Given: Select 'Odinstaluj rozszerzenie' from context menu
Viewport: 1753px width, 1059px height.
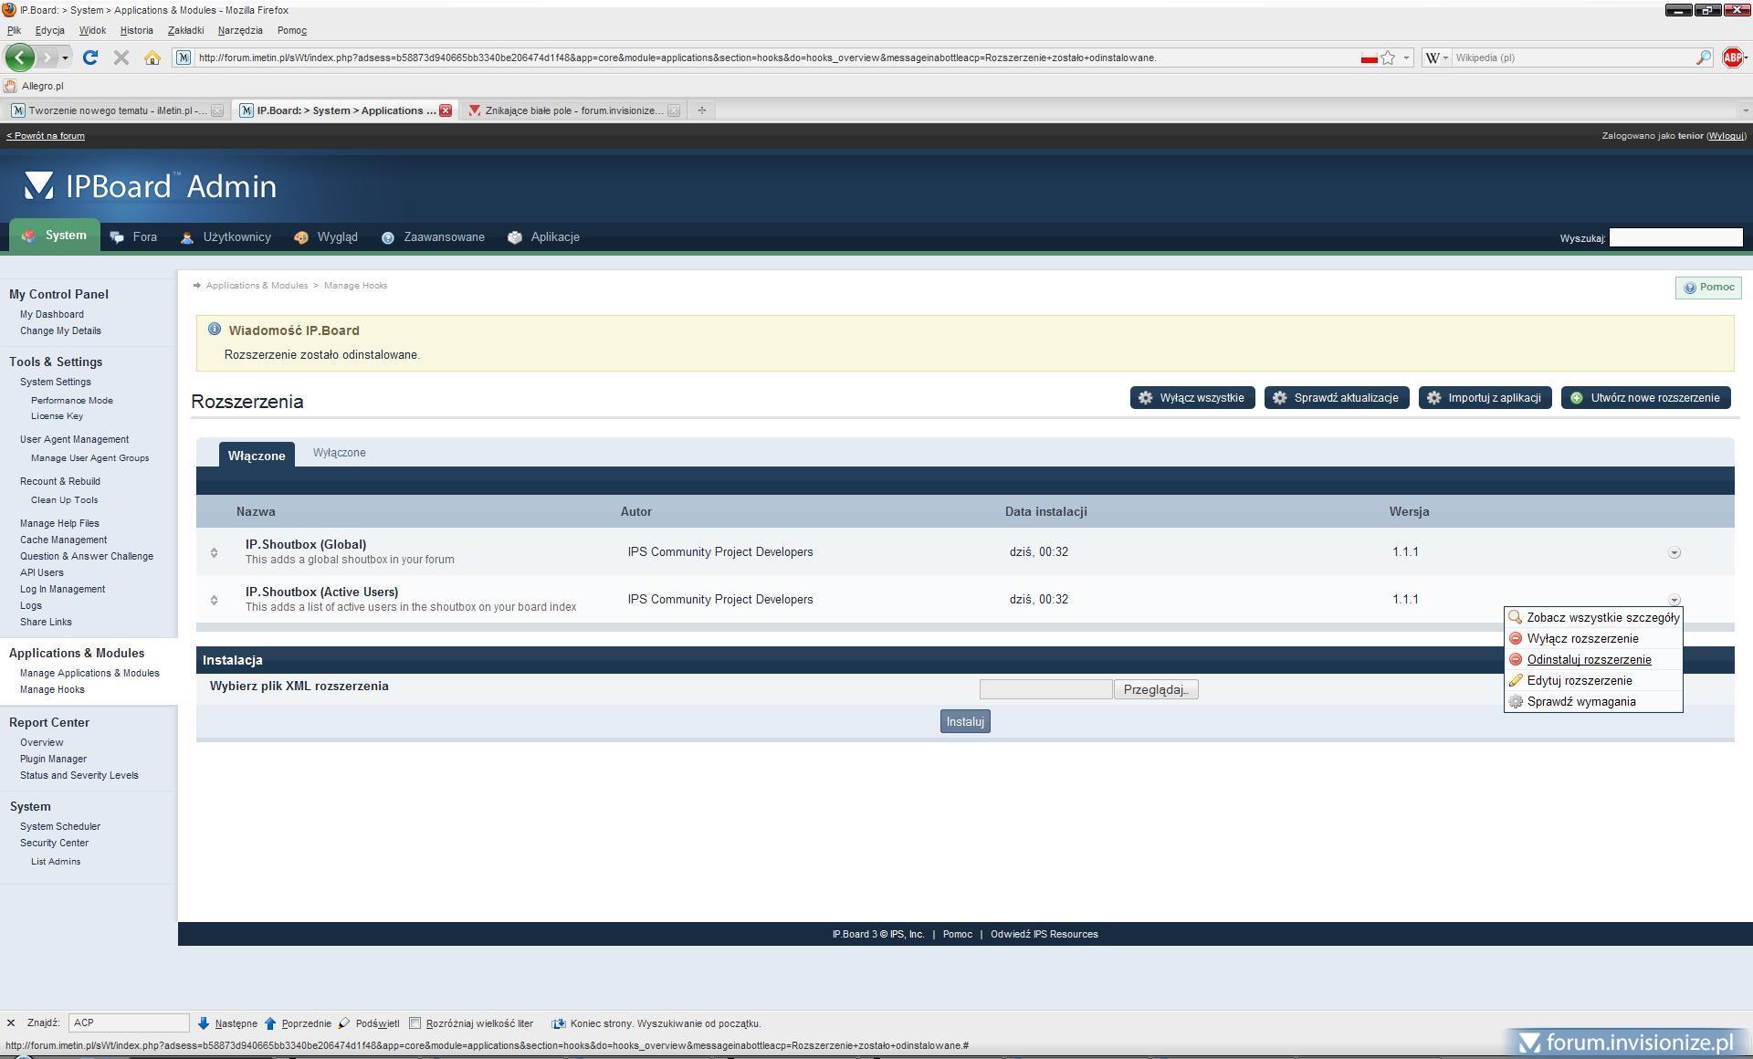Looking at the screenshot, I should pyautogui.click(x=1589, y=660).
